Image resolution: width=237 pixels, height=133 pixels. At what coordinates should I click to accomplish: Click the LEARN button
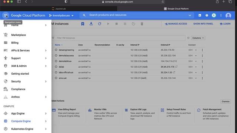[x=225, y=24]
